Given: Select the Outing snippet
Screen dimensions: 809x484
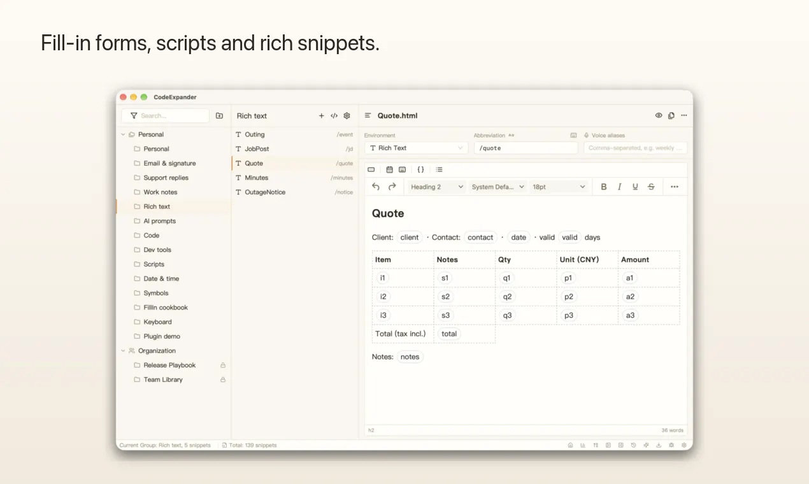Looking at the screenshot, I should click(295, 134).
